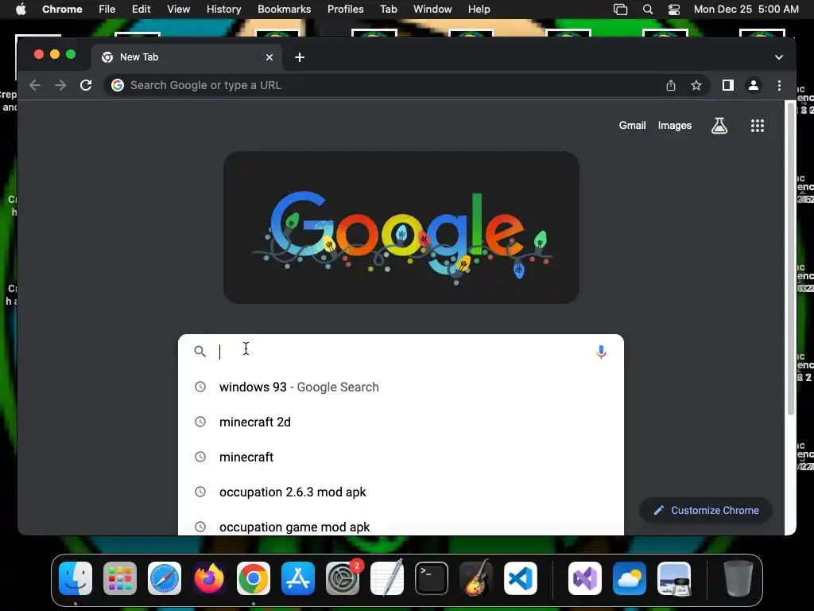
Task: Open the Window menu
Action: point(432,10)
